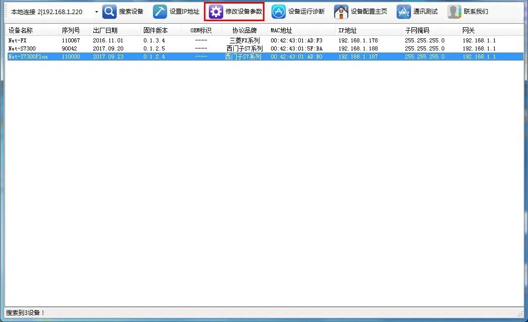The height and width of the screenshot is (322, 528).
Task: Click serial number 90042
Action: (69, 48)
